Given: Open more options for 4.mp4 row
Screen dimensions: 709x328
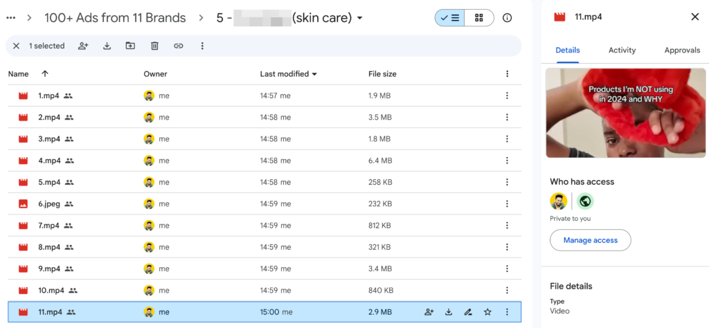Looking at the screenshot, I should tap(507, 161).
